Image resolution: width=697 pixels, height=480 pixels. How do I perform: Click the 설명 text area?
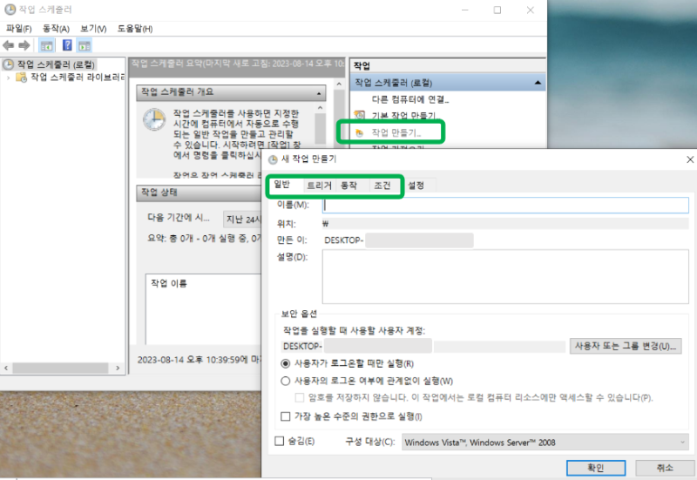pyautogui.click(x=505, y=277)
